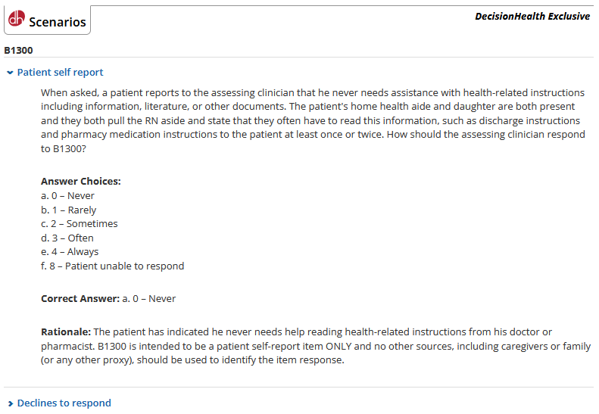Choose list option a. 0 – Never

click(x=67, y=196)
